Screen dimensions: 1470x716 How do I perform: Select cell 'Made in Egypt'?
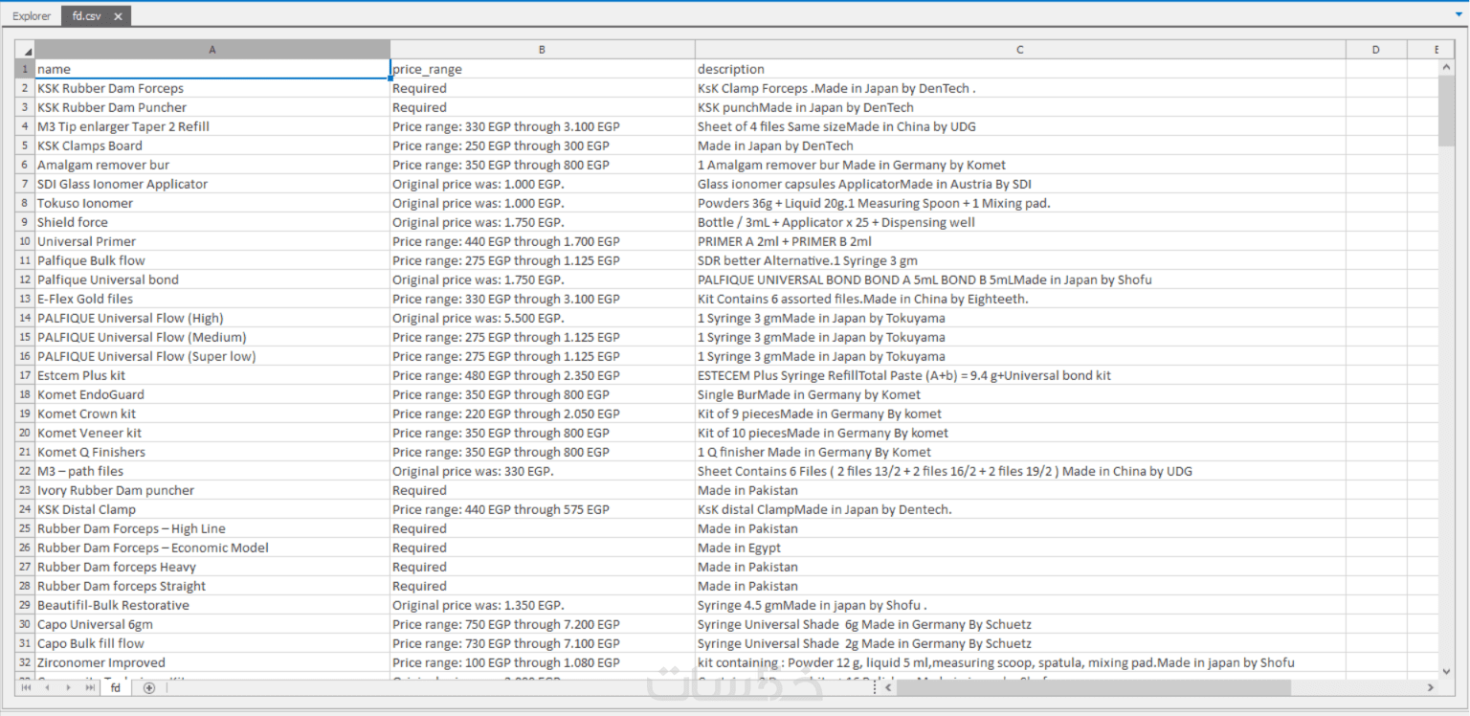[1020, 548]
